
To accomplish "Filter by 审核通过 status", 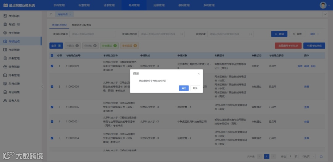I will coord(109,45).
